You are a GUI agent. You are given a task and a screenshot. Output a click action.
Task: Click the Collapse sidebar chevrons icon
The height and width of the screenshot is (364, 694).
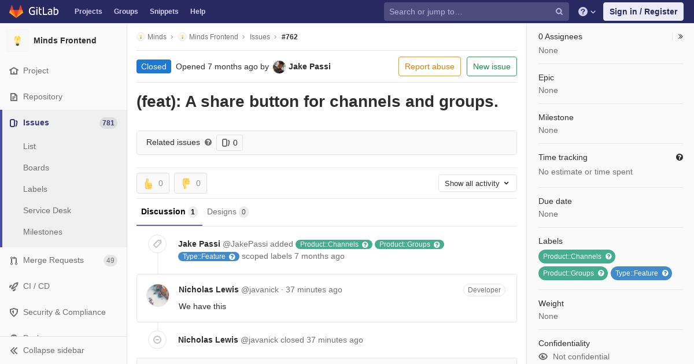[x=14, y=351]
